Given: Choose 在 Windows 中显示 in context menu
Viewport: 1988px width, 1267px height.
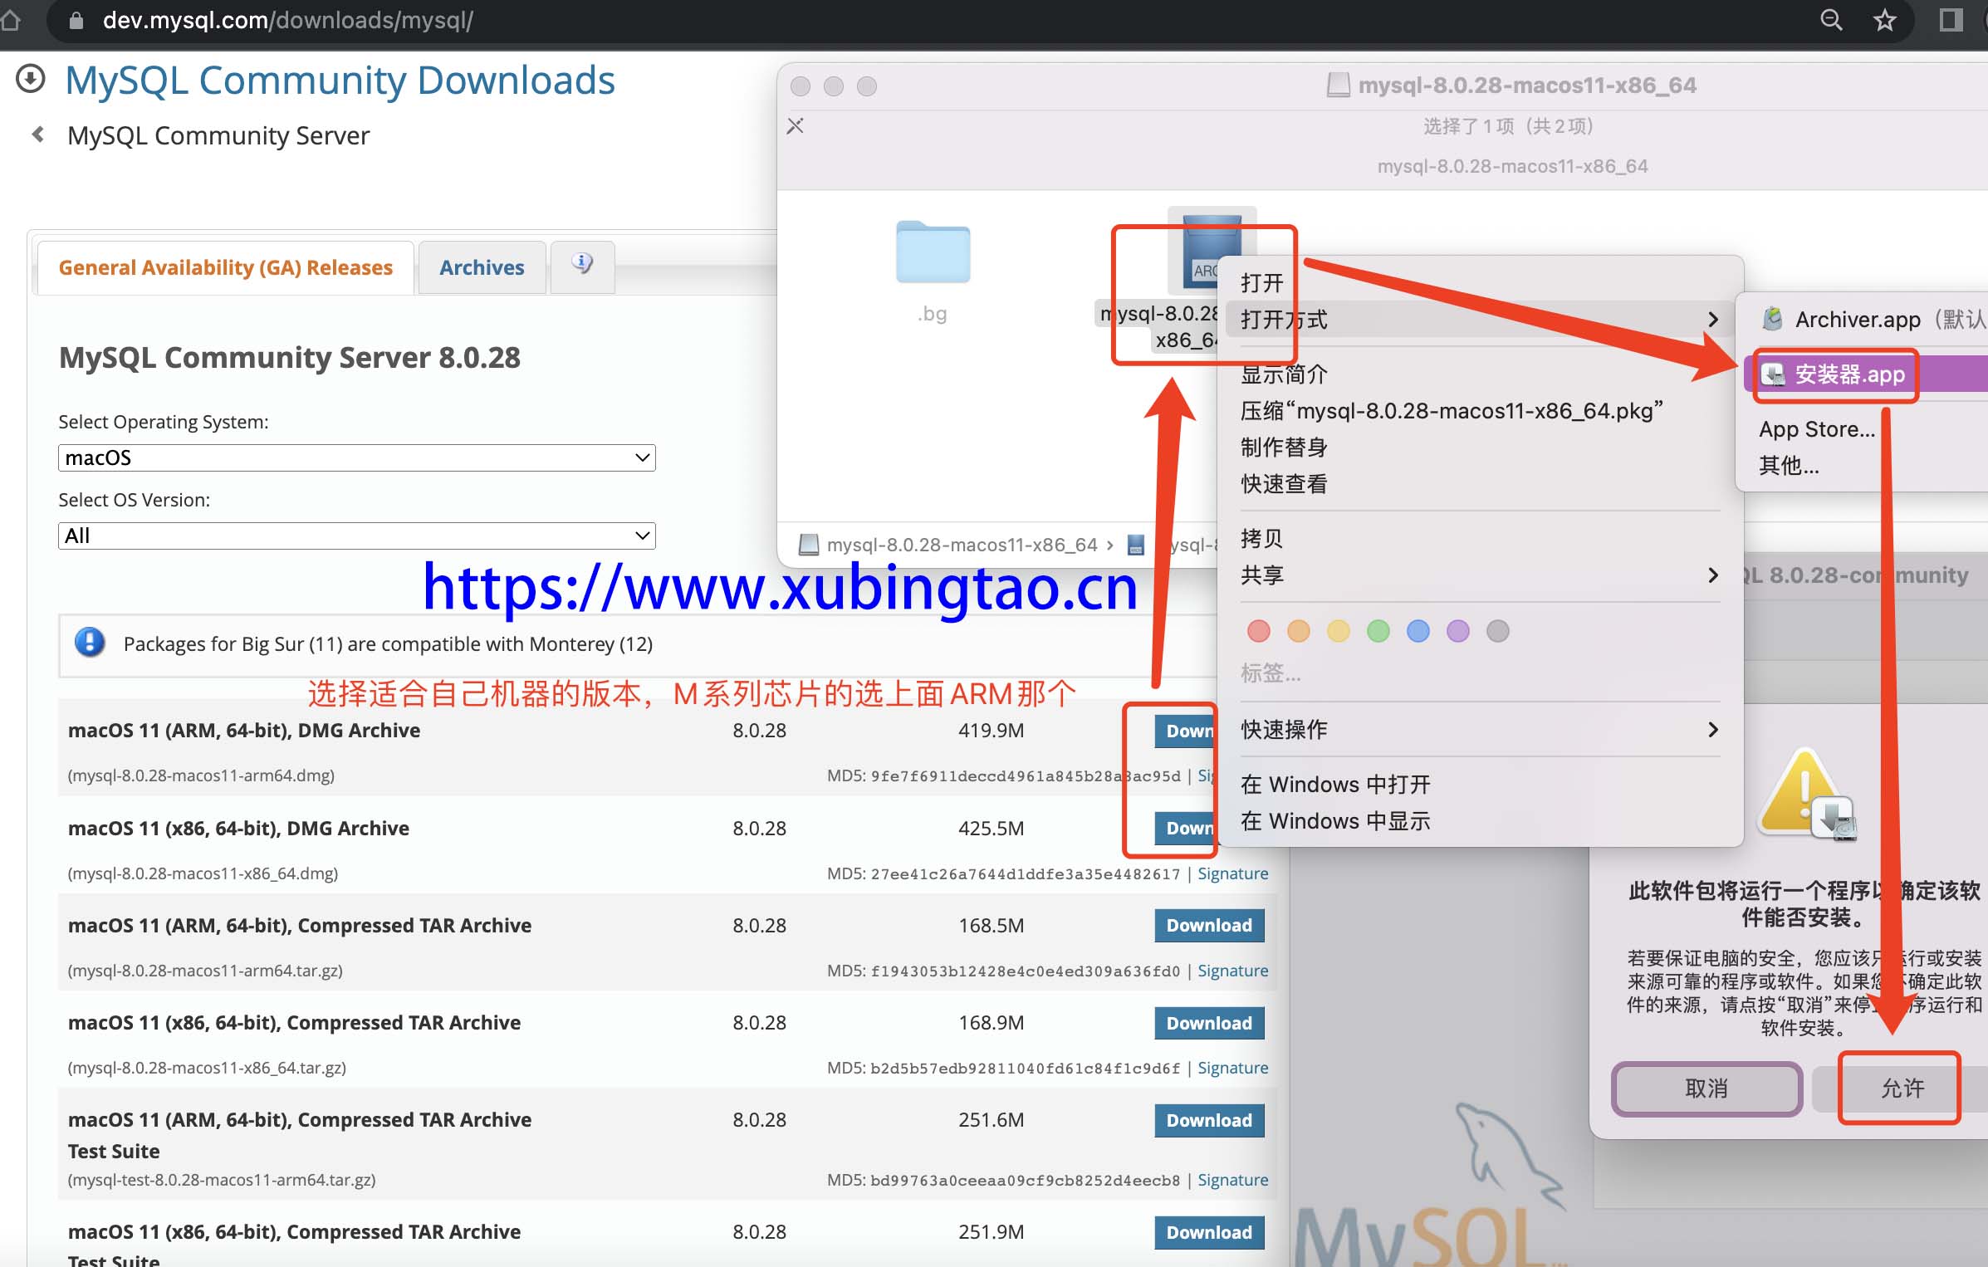Looking at the screenshot, I should click(x=1478, y=821).
